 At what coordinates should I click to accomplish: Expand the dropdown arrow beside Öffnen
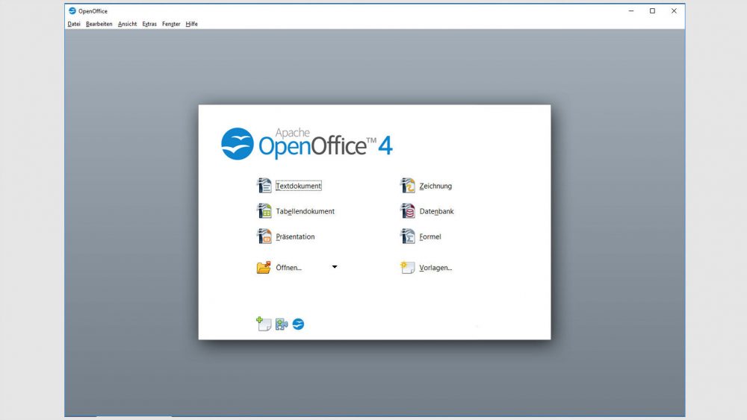click(x=335, y=266)
